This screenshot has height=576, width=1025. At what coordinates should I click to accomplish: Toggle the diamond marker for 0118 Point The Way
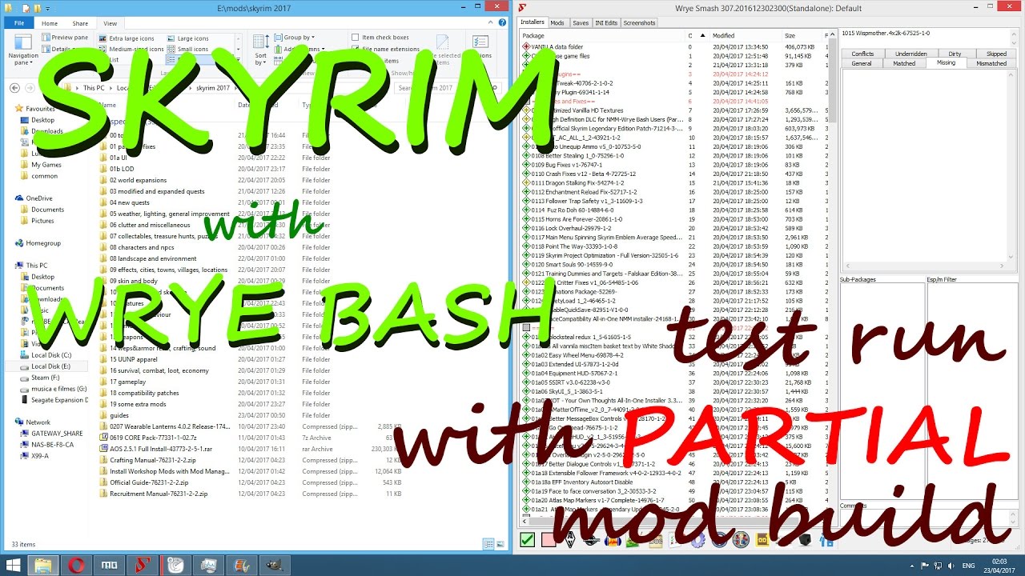click(526, 246)
